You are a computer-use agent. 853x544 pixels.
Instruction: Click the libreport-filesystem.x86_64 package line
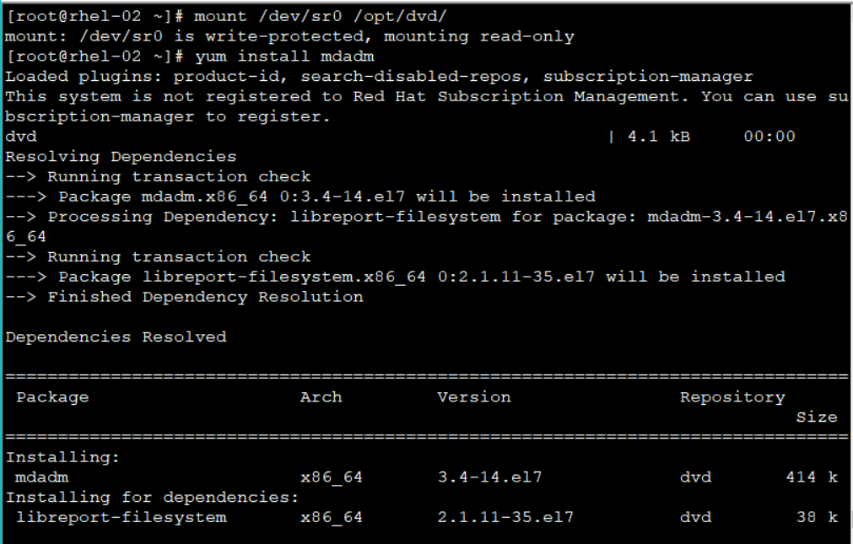click(395, 277)
